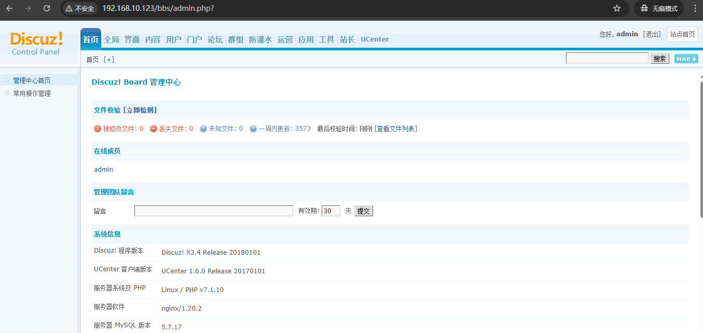
Task: Select the 门户 tab
Action: [195, 39]
